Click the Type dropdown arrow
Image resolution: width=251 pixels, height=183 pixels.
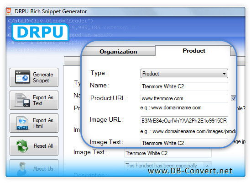(x=224, y=74)
